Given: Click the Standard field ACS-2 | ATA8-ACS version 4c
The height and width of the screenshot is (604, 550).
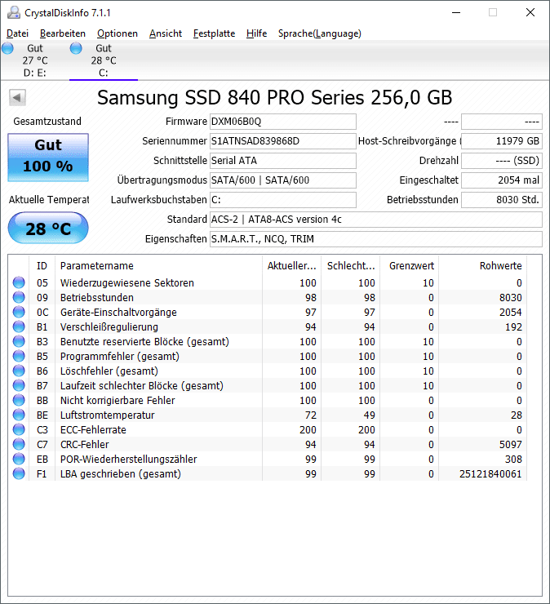Looking at the screenshot, I should point(376,220).
